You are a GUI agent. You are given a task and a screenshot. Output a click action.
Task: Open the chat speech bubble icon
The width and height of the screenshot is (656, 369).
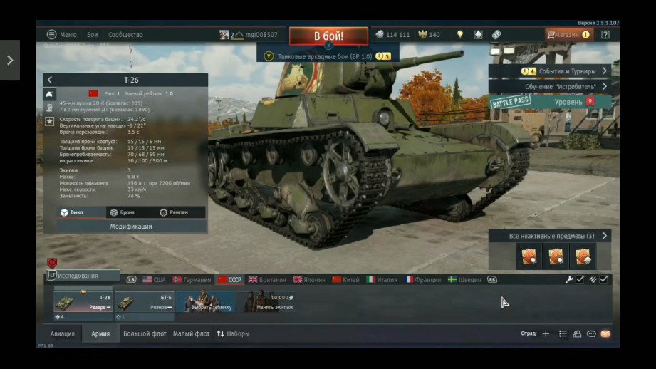(x=591, y=333)
